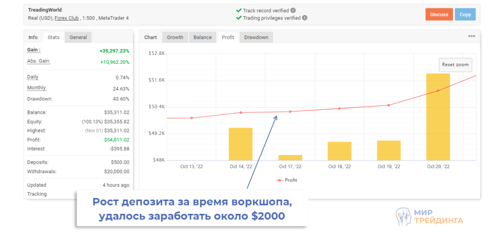502x232 pixels.
Task: Click the Gain label in Stats
Action: point(34,50)
